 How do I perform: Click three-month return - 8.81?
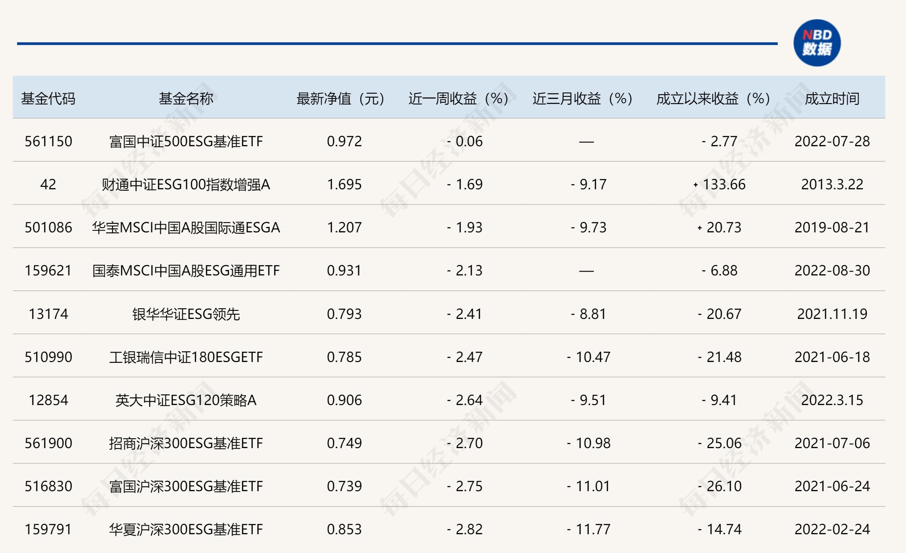(589, 314)
